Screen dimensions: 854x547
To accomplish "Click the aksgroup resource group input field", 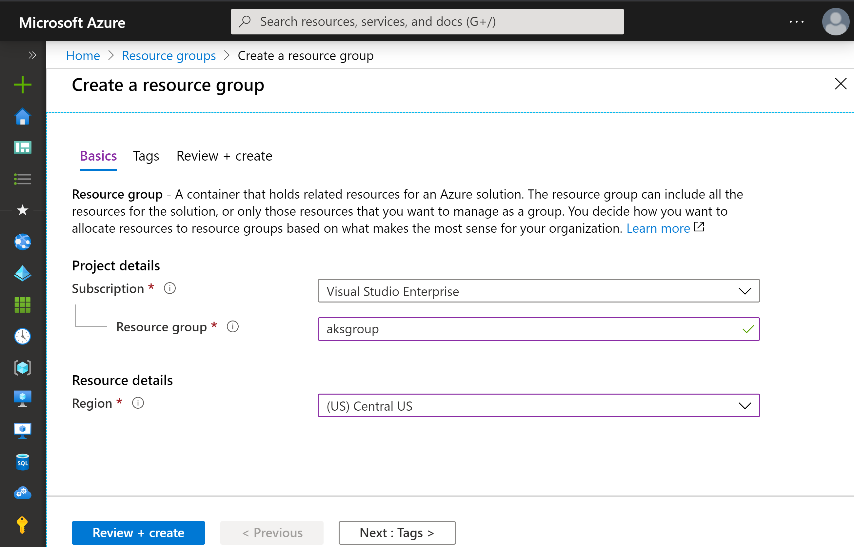I will pos(538,328).
